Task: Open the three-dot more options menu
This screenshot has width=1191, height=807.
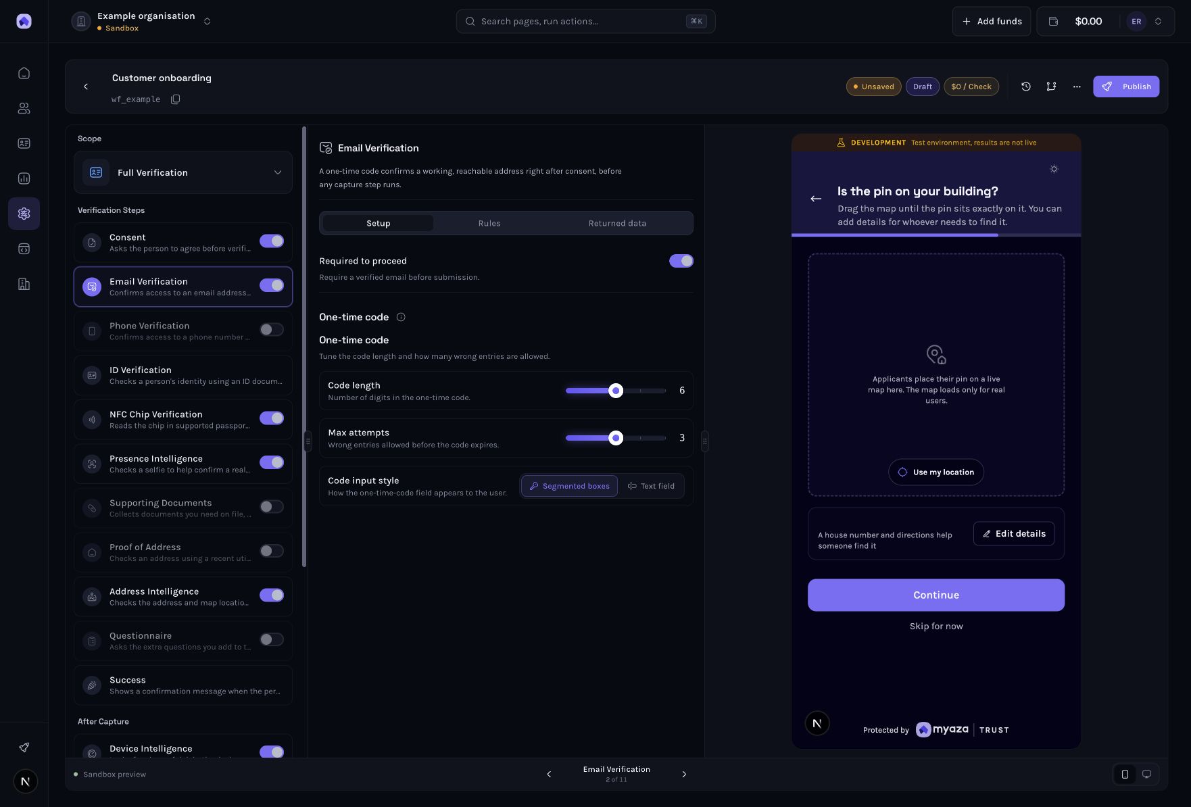Action: (1077, 87)
